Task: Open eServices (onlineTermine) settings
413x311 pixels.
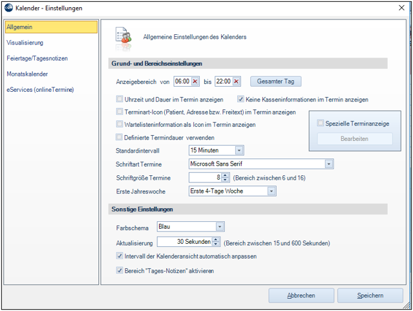Action: pos(40,90)
